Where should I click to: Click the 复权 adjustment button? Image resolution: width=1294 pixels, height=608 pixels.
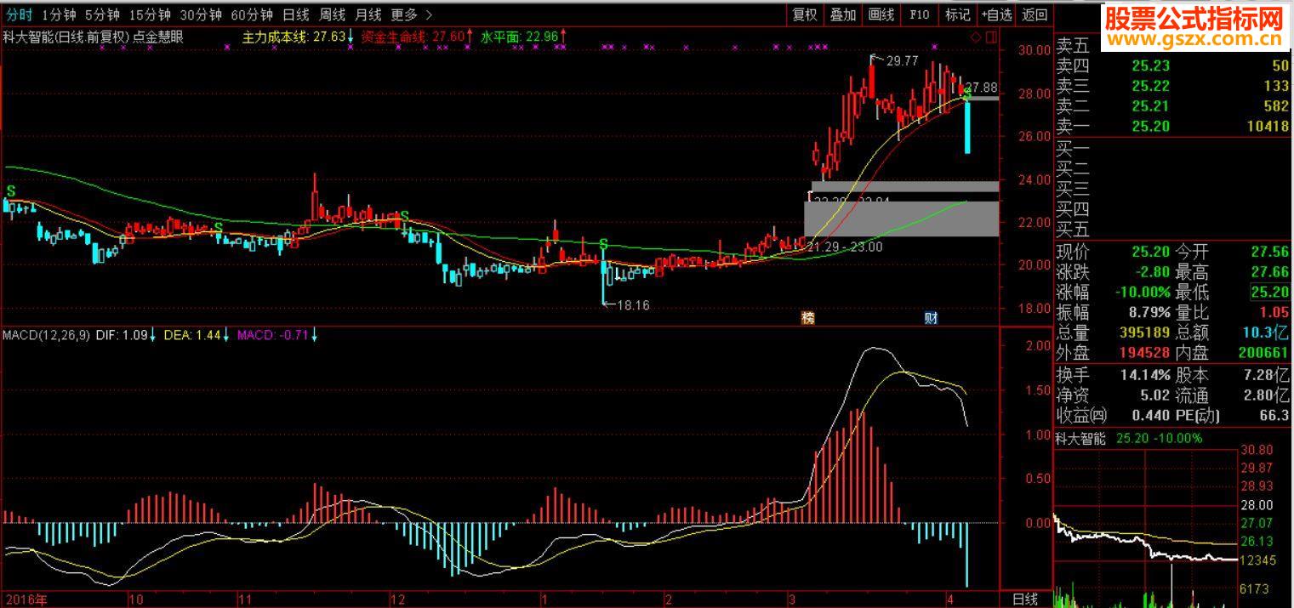pos(805,14)
